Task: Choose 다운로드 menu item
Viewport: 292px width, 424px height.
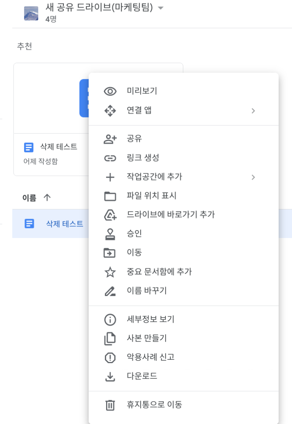Action: tap(184, 376)
